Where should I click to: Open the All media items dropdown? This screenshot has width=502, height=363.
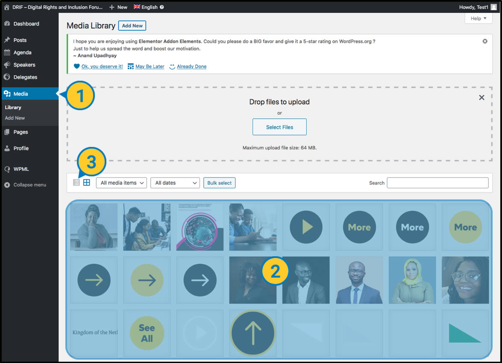pyautogui.click(x=121, y=183)
